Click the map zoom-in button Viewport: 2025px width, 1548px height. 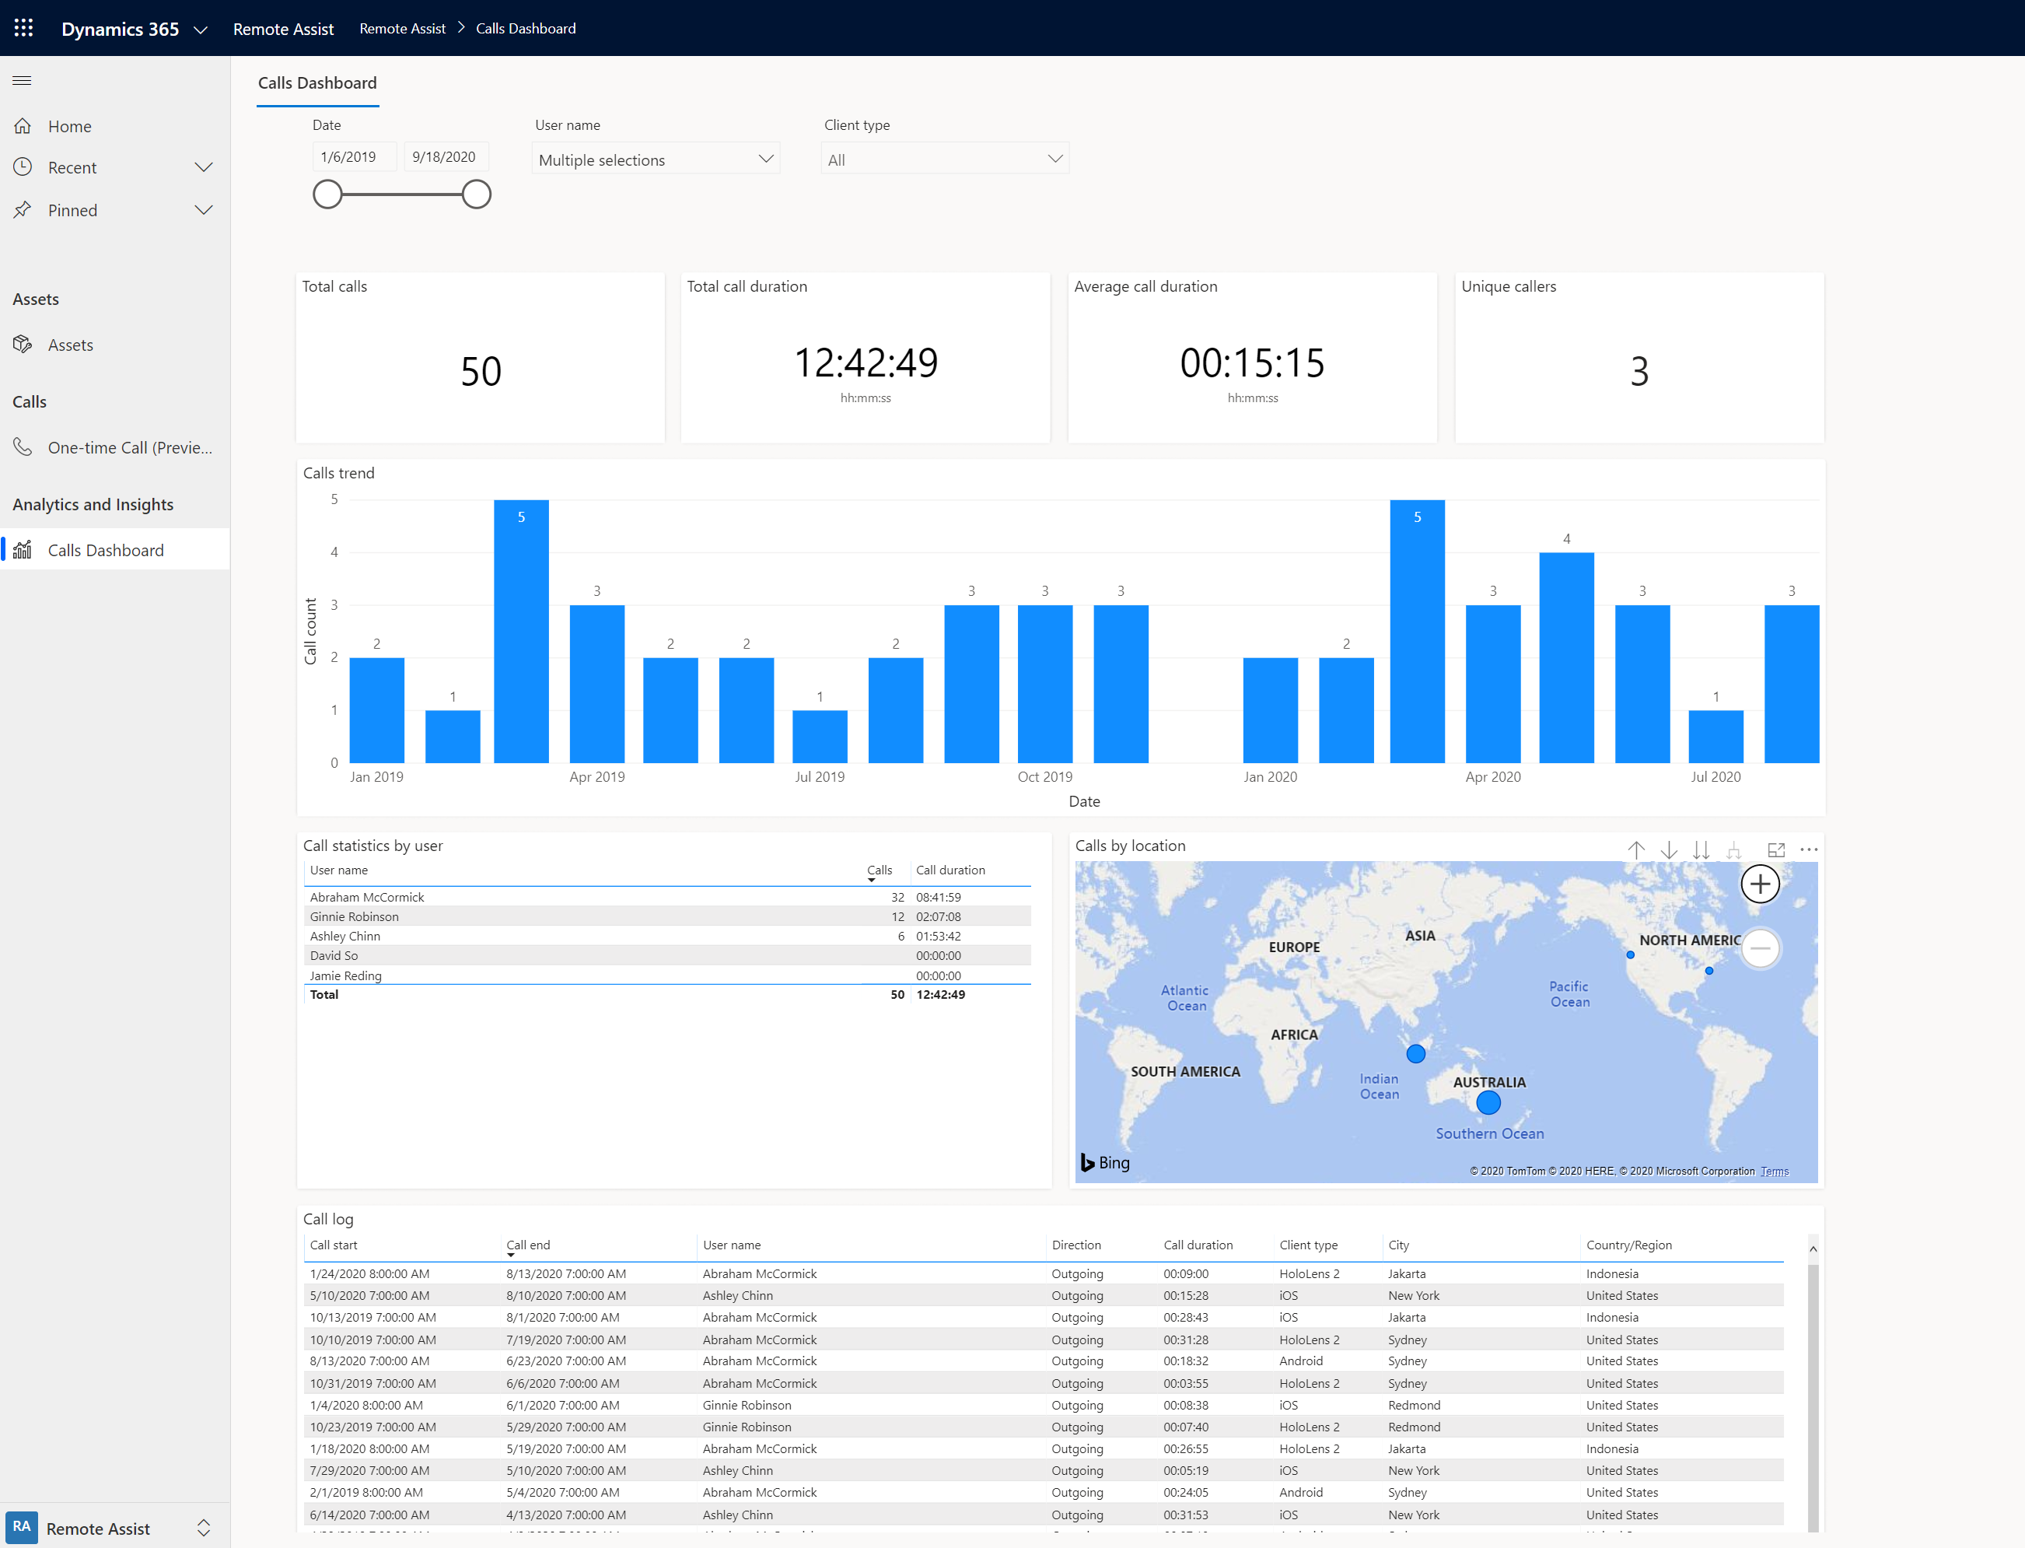1758,883
